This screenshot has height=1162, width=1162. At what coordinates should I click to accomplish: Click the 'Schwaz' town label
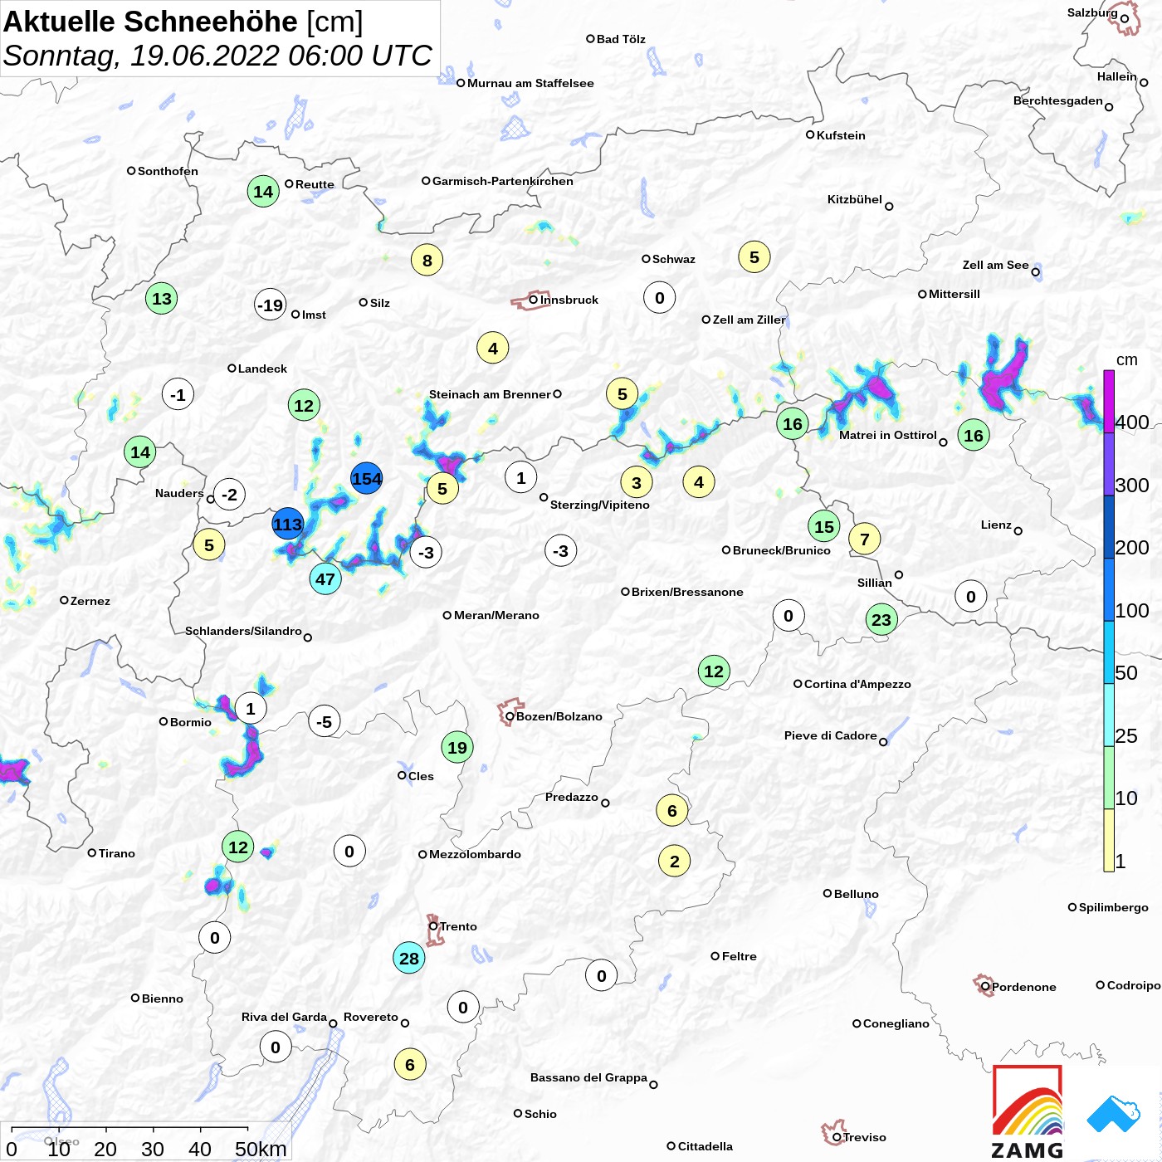point(674,259)
